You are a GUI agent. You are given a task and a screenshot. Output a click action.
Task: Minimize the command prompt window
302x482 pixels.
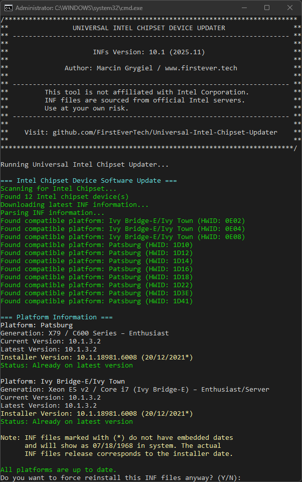[x=244, y=8]
